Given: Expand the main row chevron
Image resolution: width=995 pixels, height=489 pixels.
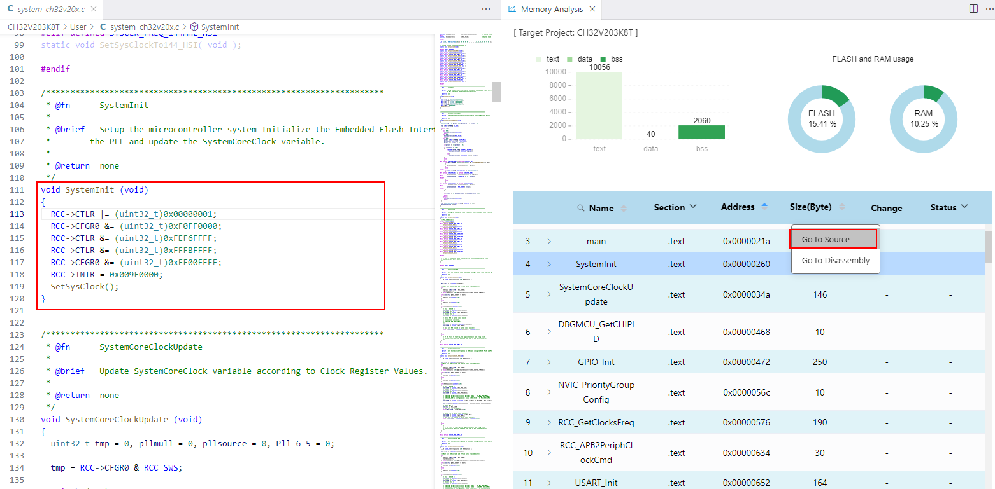Looking at the screenshot, I should [x=549, y=241].
